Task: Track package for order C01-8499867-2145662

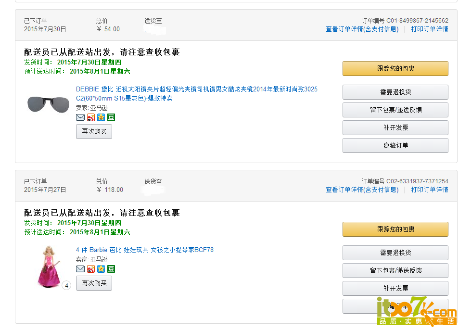Action: 395,68
